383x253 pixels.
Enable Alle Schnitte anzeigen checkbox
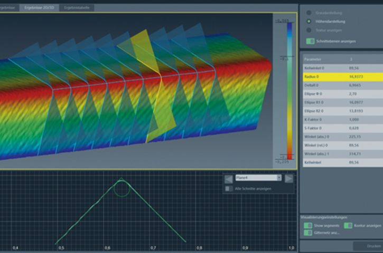[x=228, y=188]
